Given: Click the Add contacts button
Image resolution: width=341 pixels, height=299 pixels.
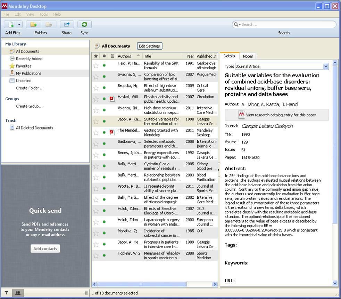Looking at the screenshot, I should (45, 249).
